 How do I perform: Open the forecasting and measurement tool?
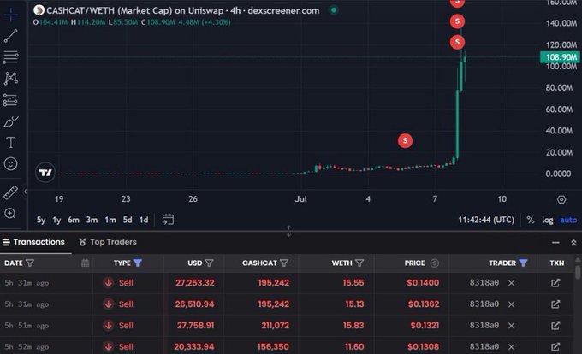click(11, 100)
